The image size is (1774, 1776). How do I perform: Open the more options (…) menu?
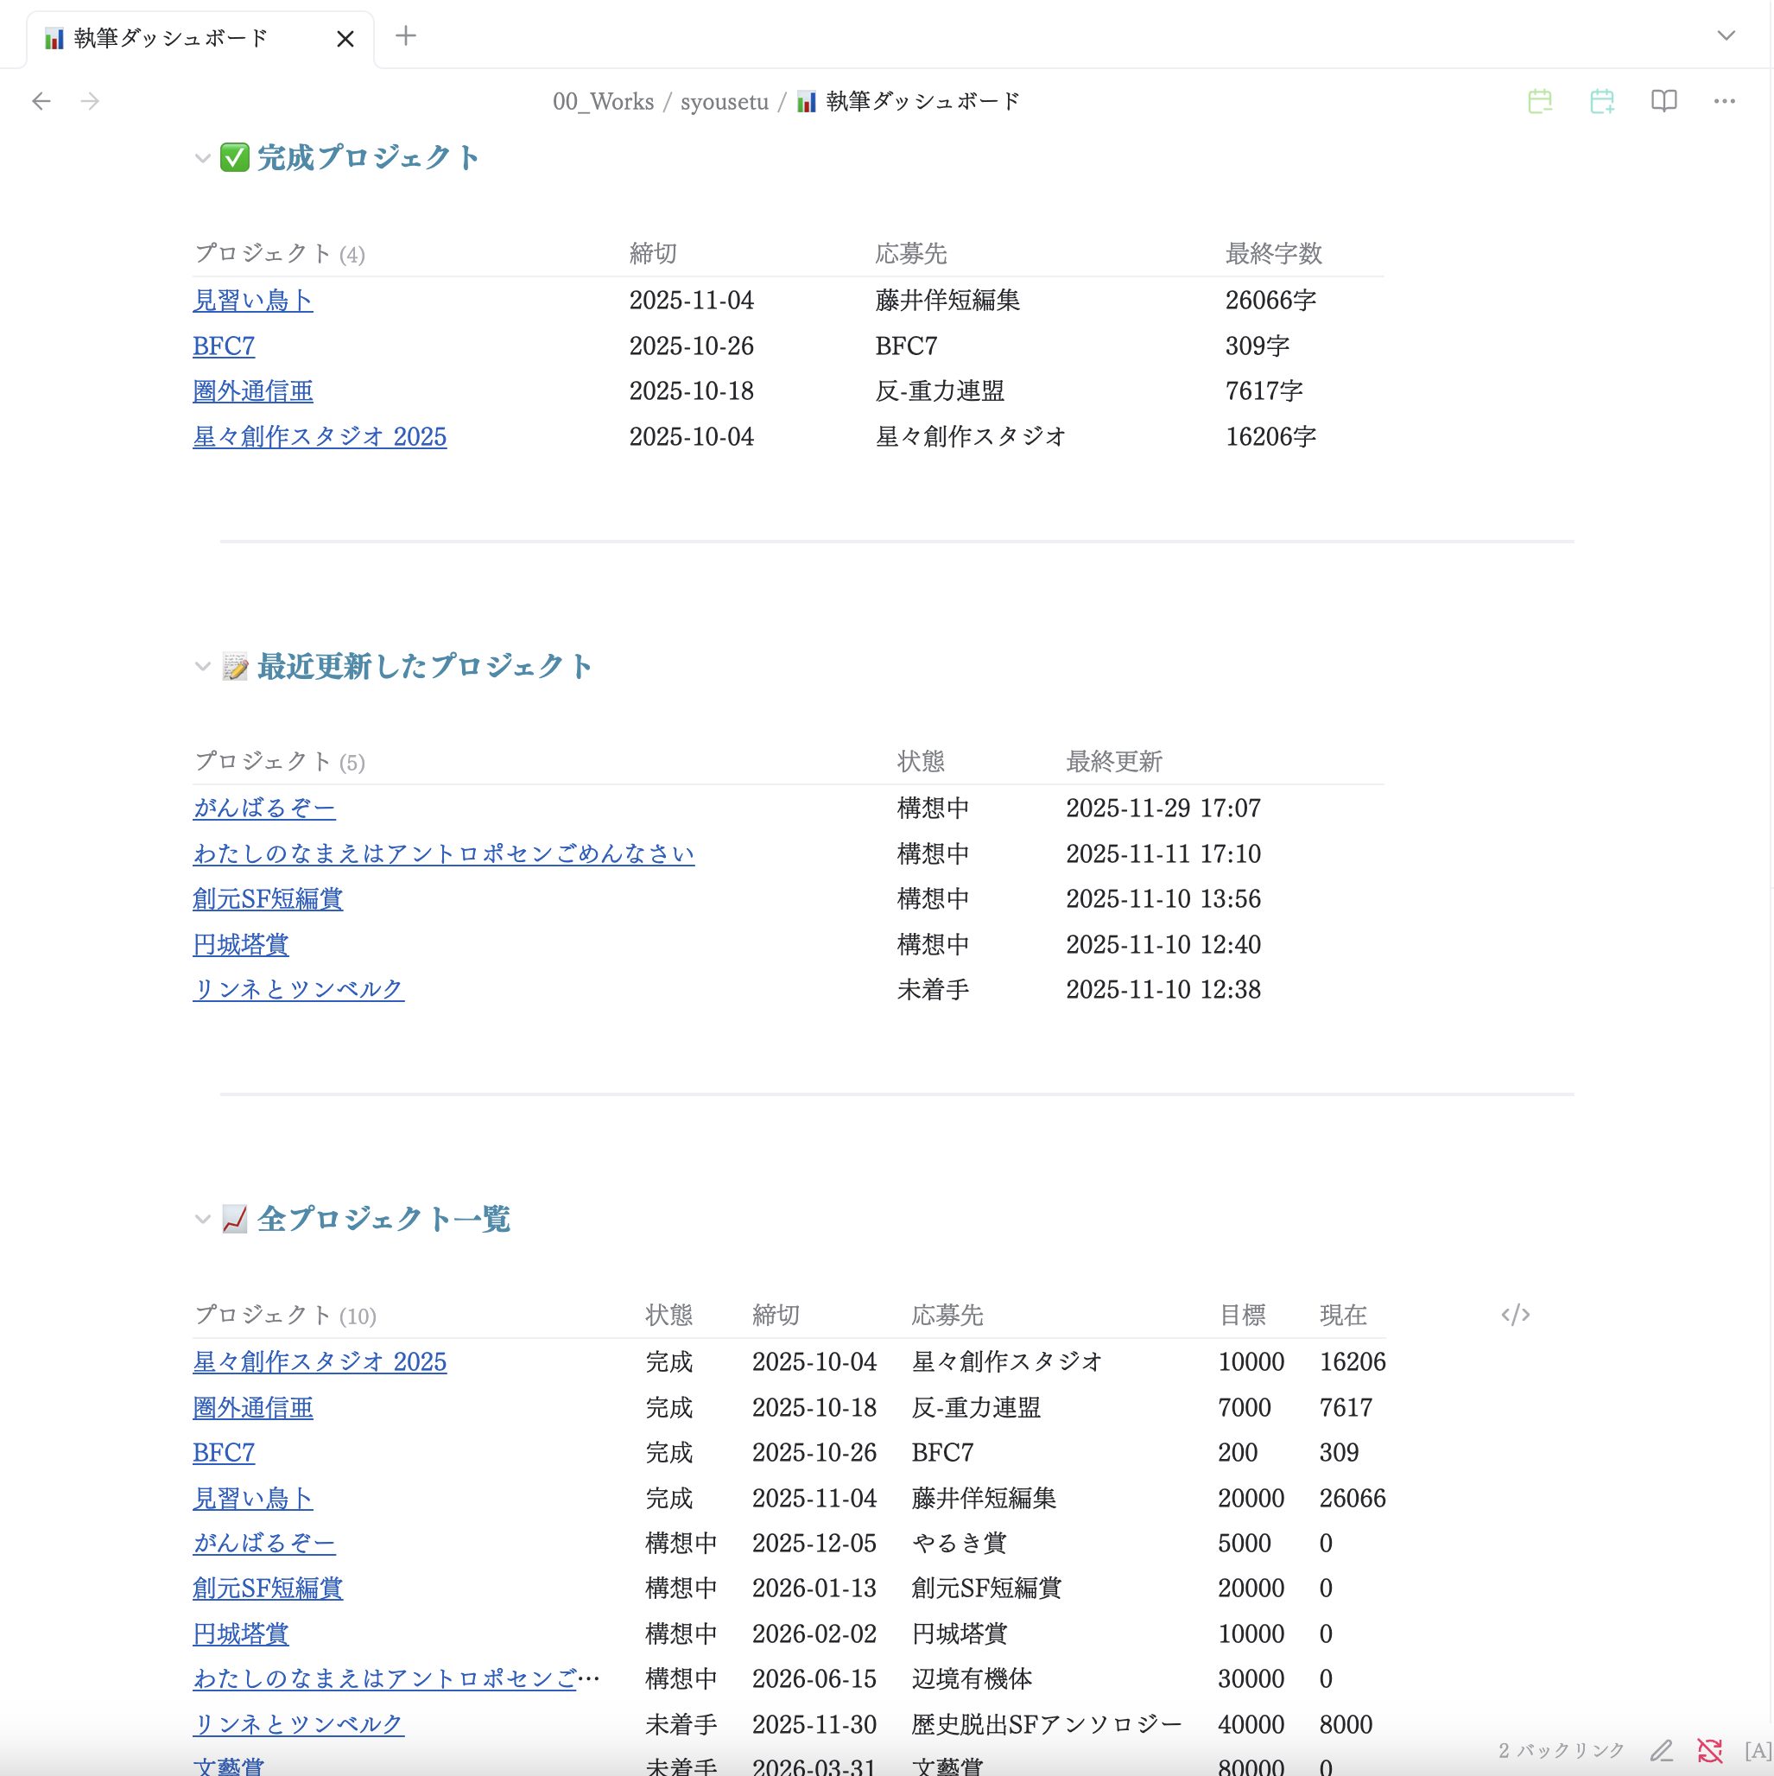pyautogui.click(x=1725, y=101)
